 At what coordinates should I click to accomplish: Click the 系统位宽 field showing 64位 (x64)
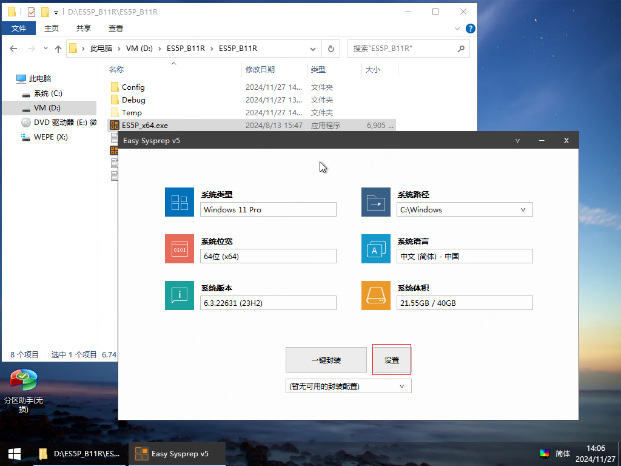268,257
